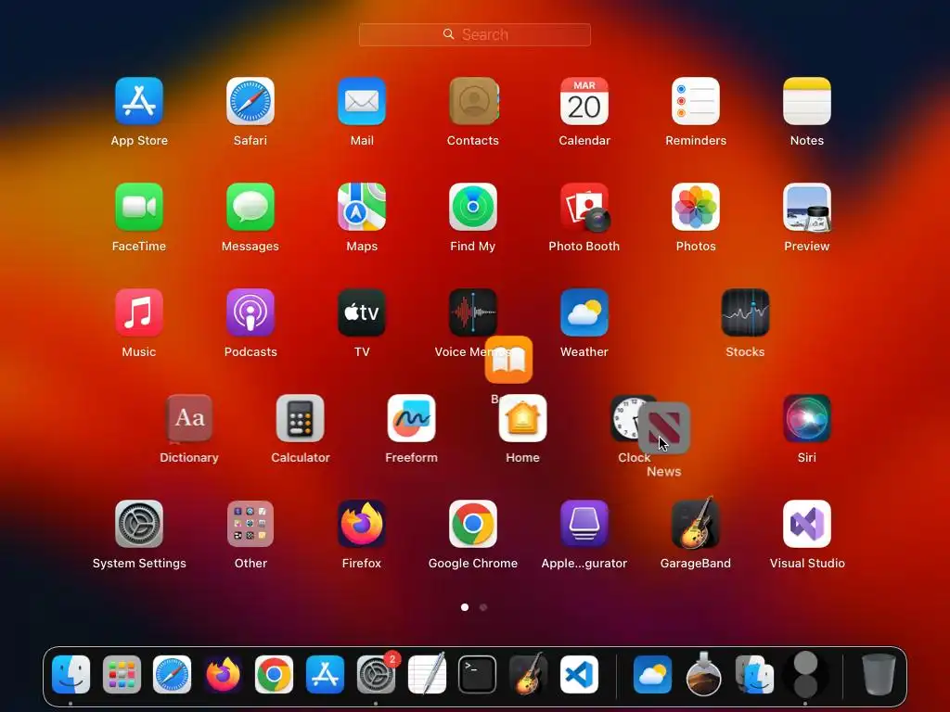Select the orange Books app icon
Viewport: 950px width, 712px height.
[x=509, y=360]
